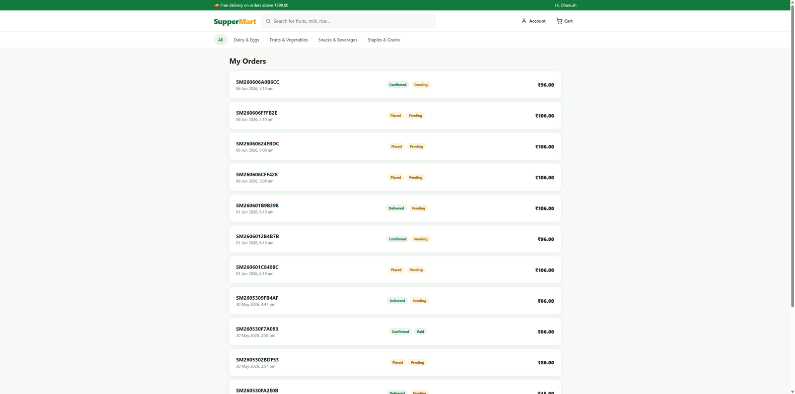
Task: Click the My Orders heading
Action: pos(247,61)
